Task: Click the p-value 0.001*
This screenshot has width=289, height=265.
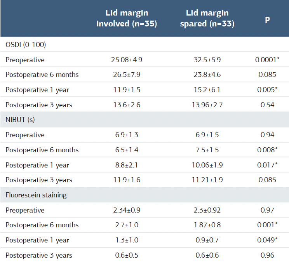Action: point(267,225)
